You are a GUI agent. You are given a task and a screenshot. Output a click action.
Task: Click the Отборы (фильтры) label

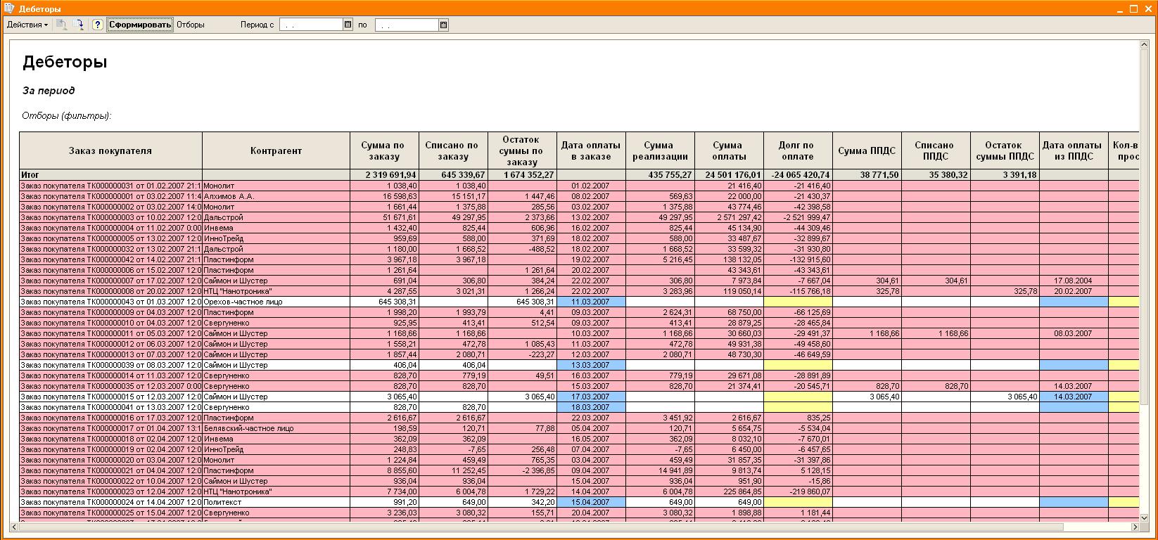[67, 116]
